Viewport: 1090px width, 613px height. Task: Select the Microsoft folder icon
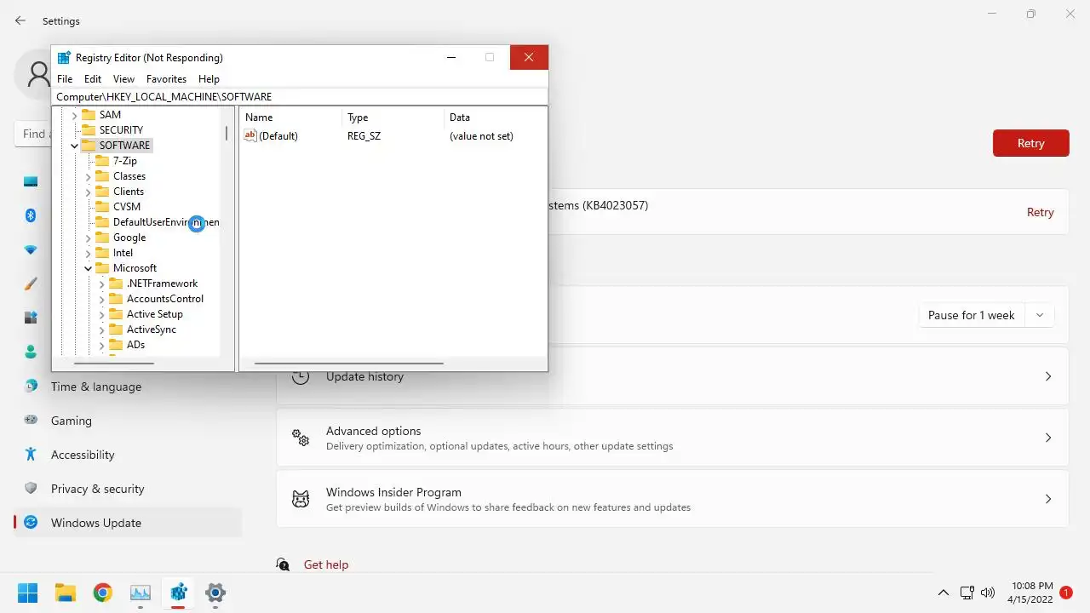coord(101,267)
